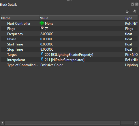Click the Lighting type cell of controlled type

pyautogui.click(x=131, y=65)
